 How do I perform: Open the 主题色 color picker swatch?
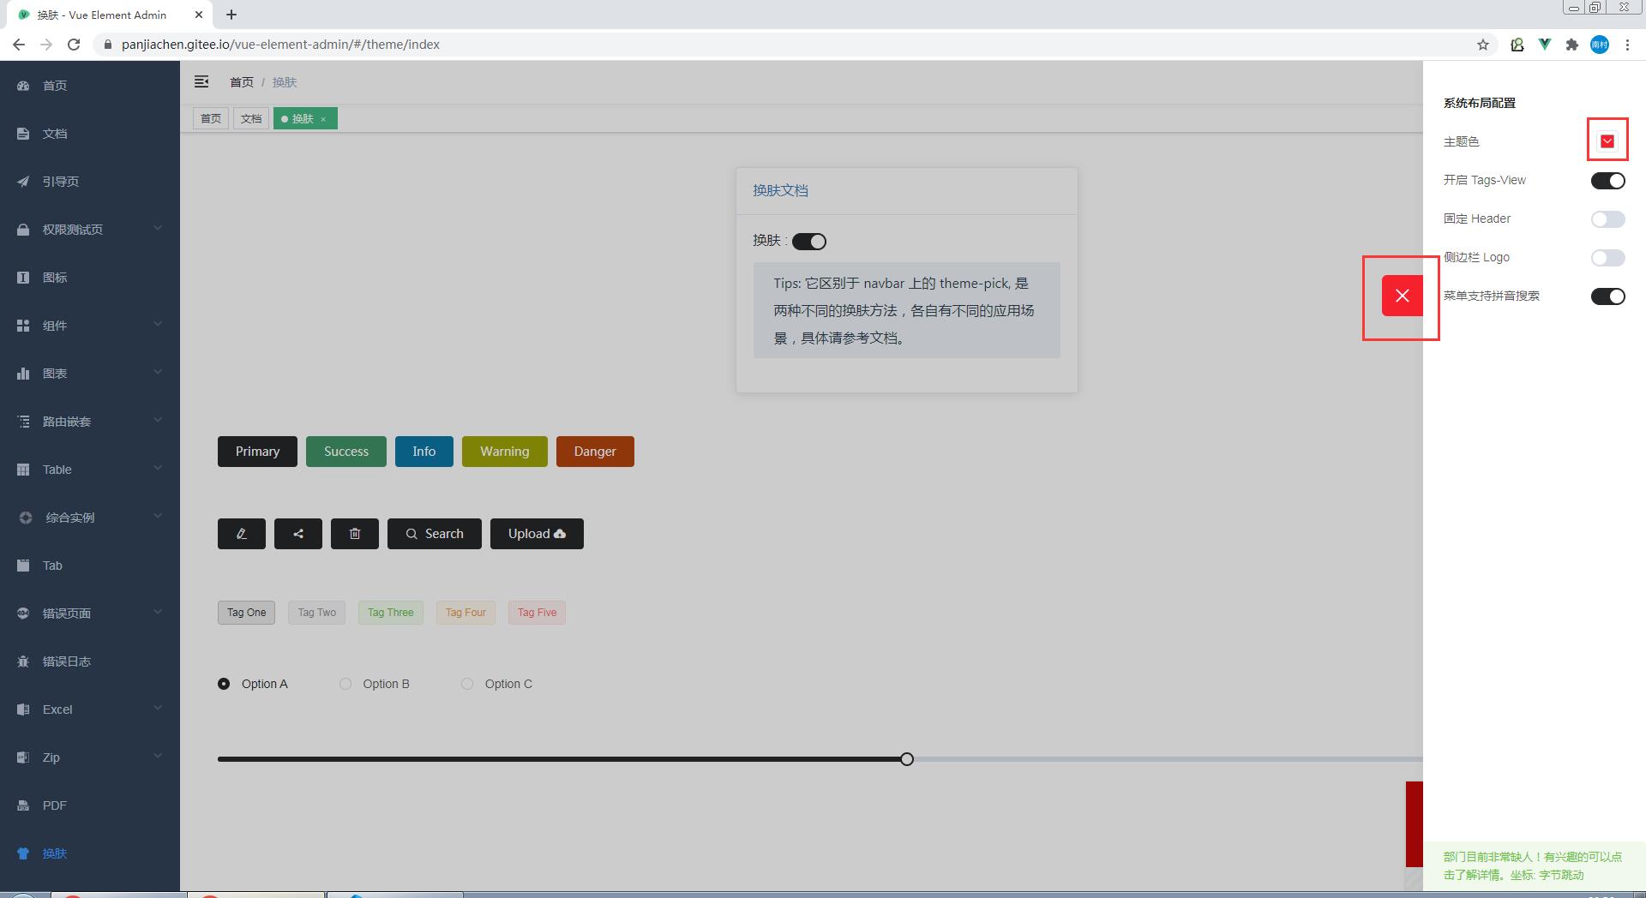pyautogui.click(x=1607, y=141)
